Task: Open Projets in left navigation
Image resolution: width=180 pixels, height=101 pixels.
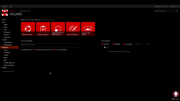Action: [6, 25]
